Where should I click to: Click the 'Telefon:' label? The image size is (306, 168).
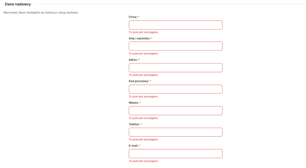[x=134, y=124]
